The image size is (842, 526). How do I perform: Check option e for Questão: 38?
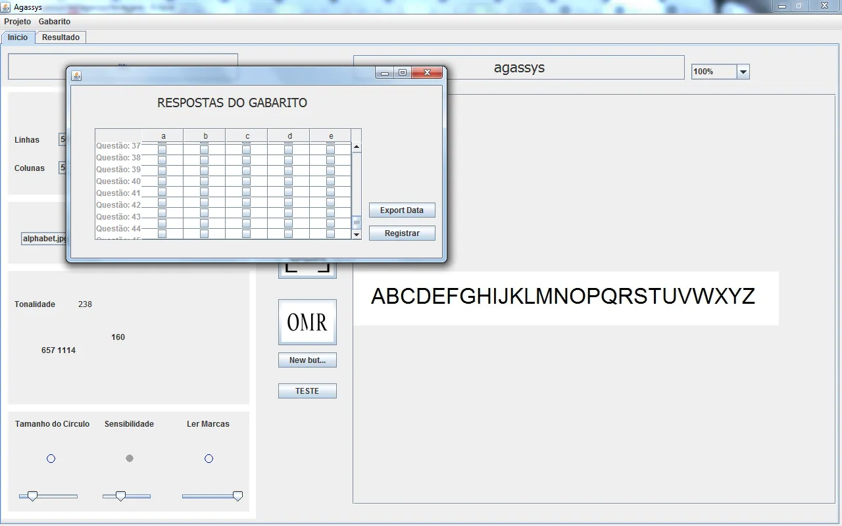coord(331,160)
